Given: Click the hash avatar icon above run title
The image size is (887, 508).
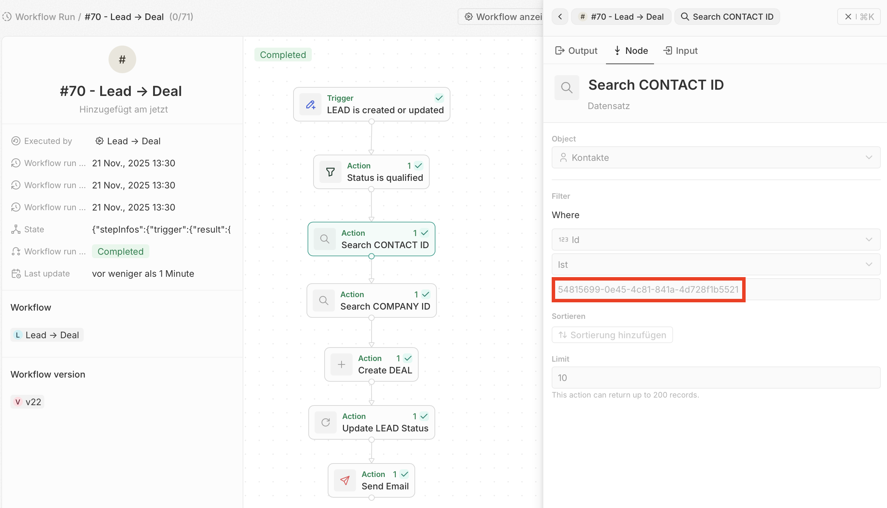Looking at the screenshot, I should [122, 59].
